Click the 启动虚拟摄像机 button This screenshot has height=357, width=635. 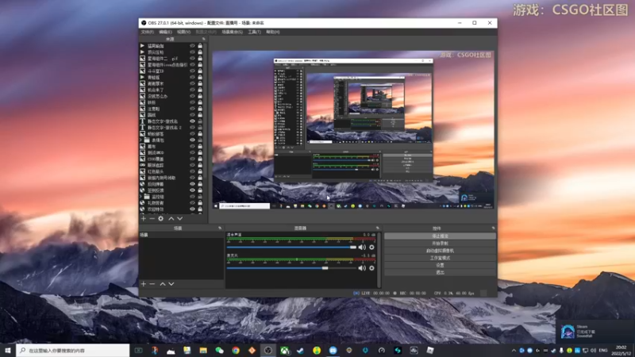click(x=440, y=251)
